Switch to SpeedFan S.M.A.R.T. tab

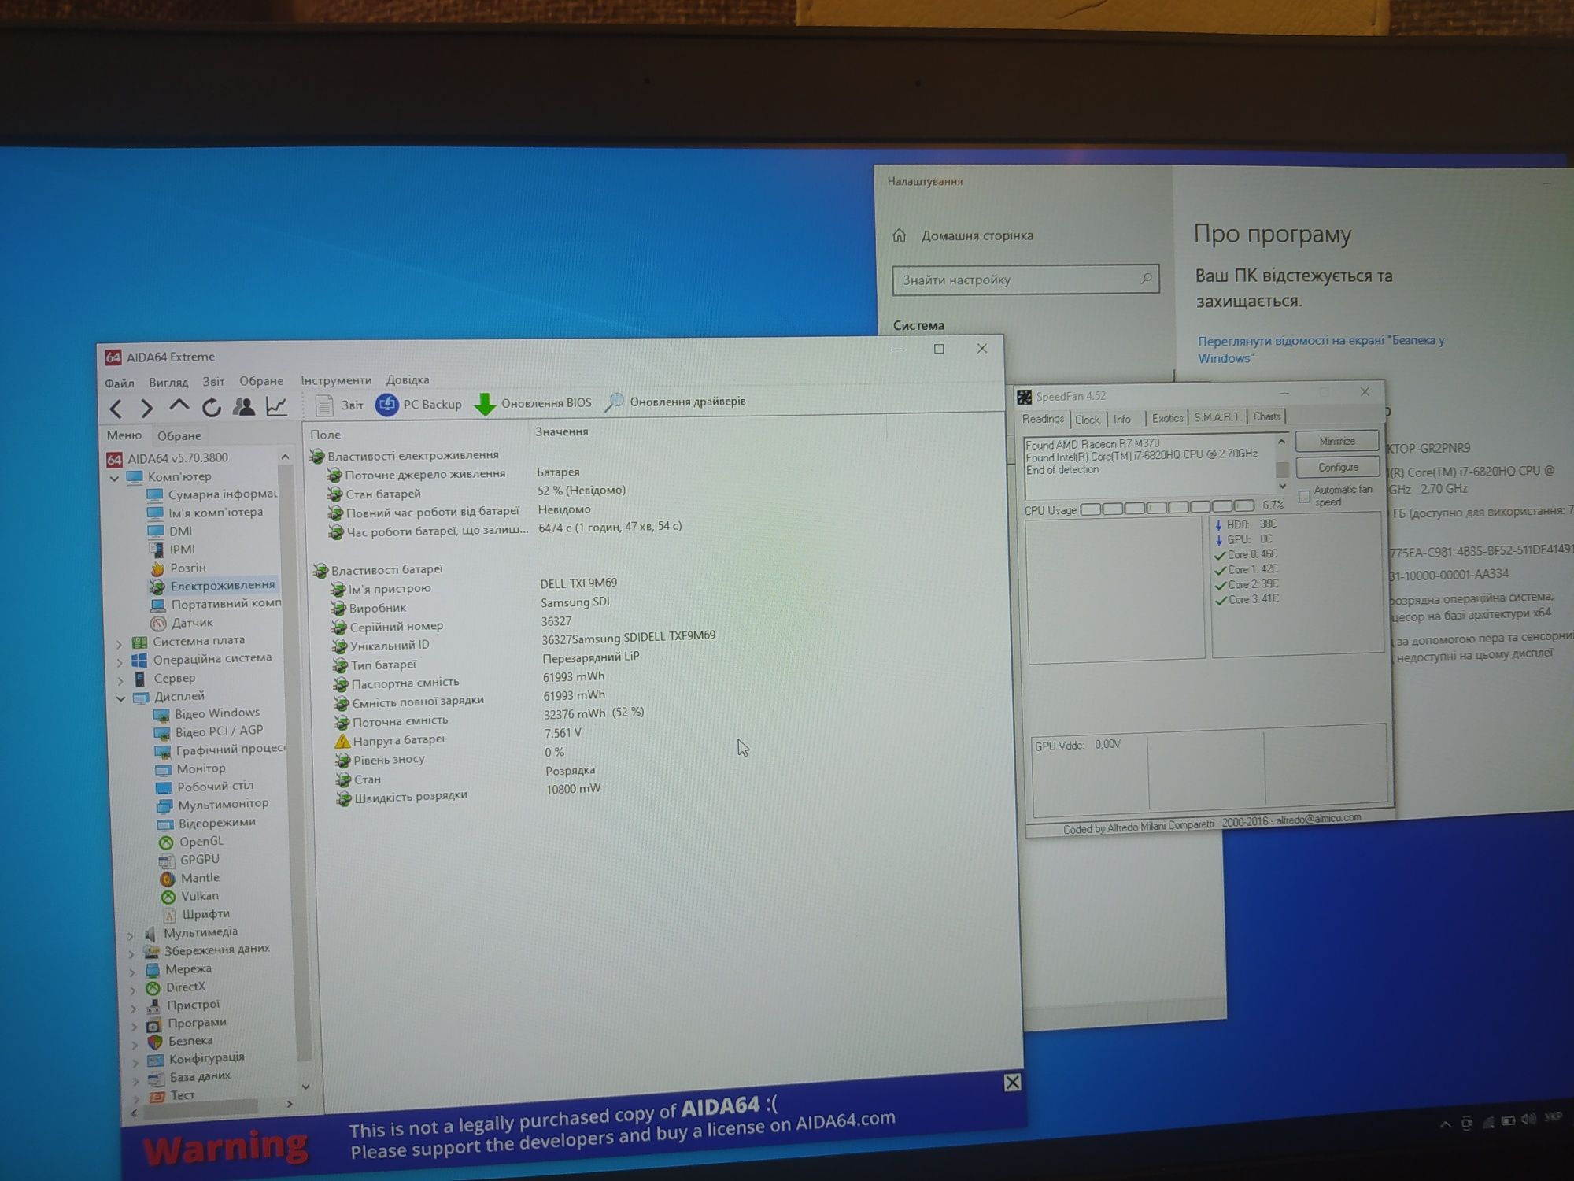coord(1217,417)
